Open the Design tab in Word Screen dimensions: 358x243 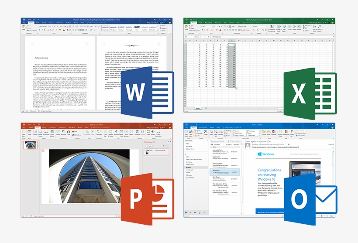tap(44, 23)
